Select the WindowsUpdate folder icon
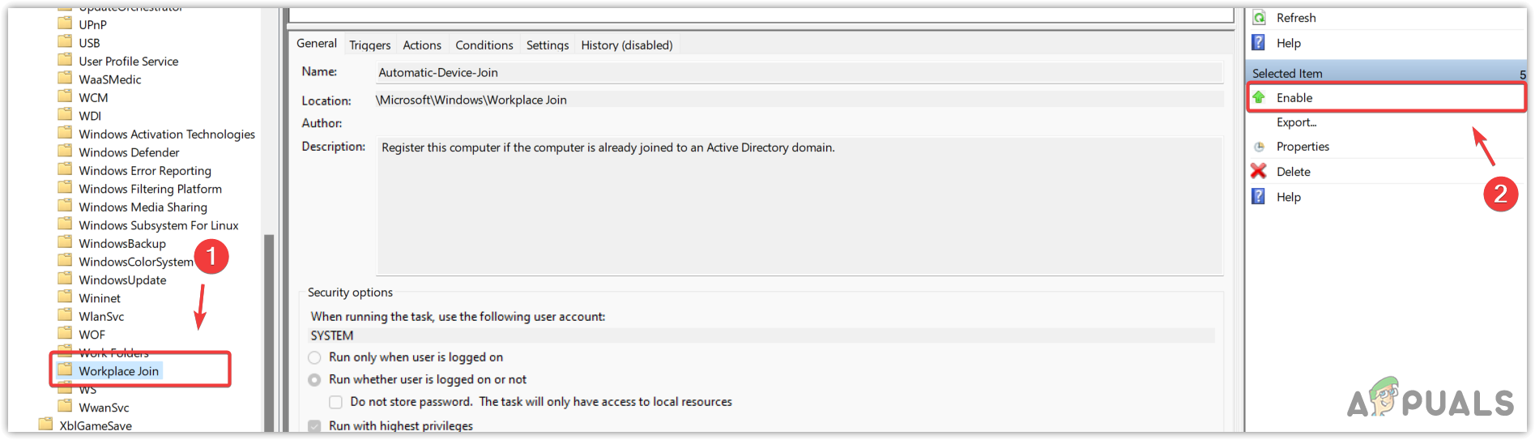This screenshot has width=1535, height=440. (x=65, y=280)
